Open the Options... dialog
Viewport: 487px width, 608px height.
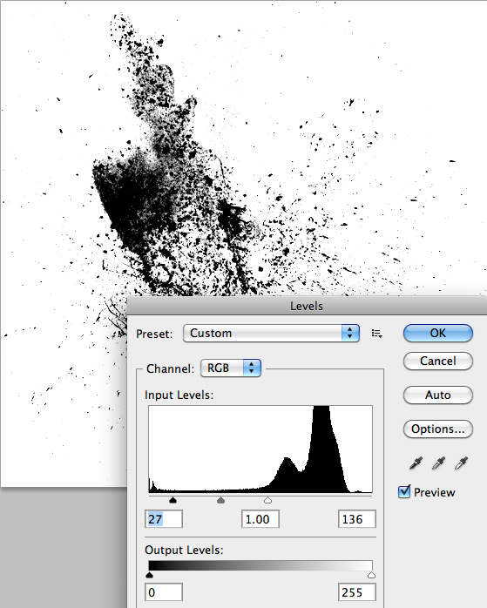[x=438, y=429]
